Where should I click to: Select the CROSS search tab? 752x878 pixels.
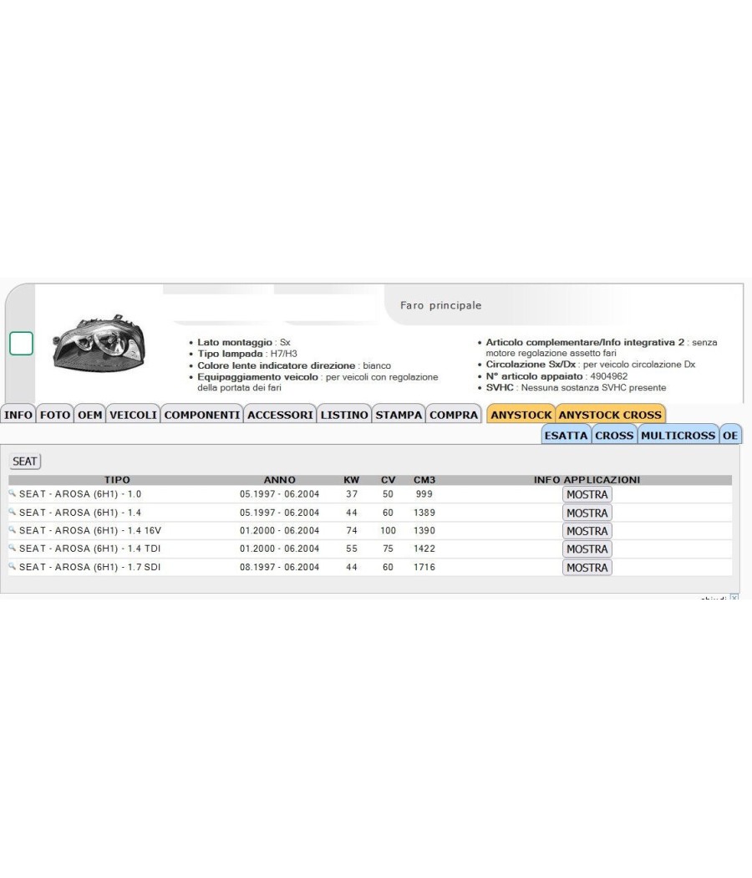[614, 435]
